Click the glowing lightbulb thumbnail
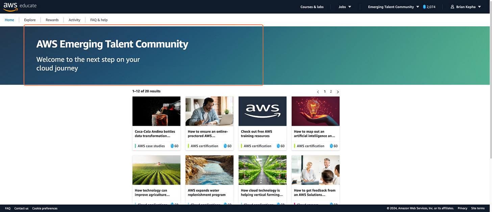 316,111
